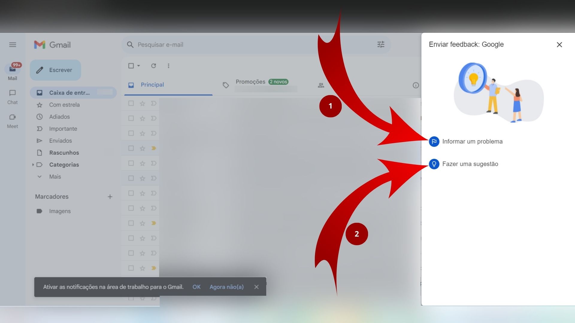Toggle individual email checkbox row 1
The image size is (575, 323).
131,103
